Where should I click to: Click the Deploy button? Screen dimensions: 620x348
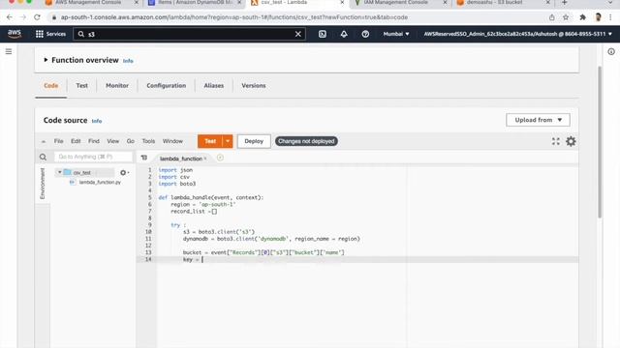tap(254, 141)
